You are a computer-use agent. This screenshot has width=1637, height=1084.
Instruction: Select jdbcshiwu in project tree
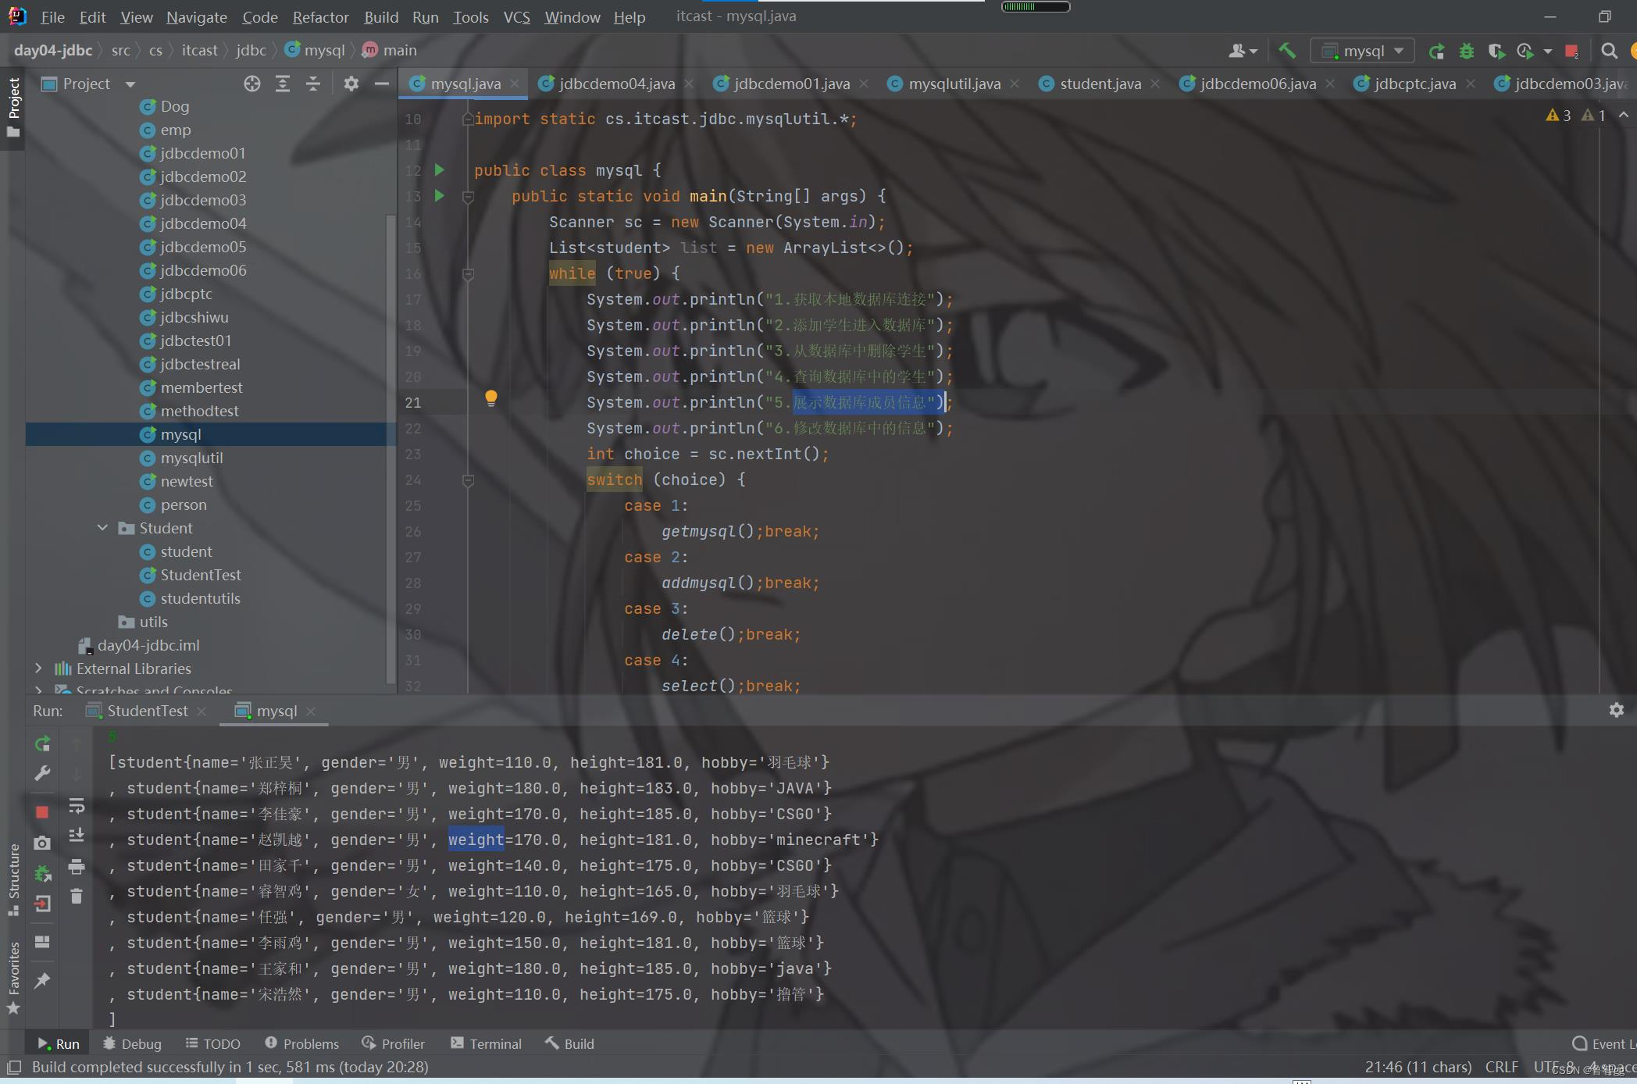(194, 317)
